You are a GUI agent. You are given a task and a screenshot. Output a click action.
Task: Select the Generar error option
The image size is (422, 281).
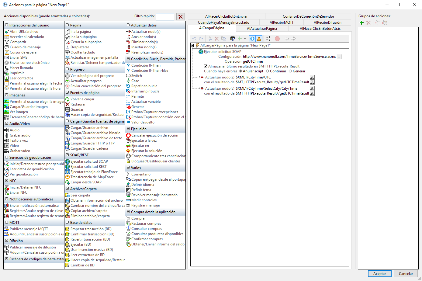pyautogui.click(x=290, y=71)
